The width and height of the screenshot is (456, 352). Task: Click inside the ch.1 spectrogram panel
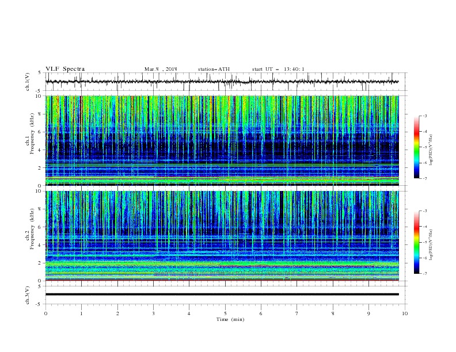tap(222, 140)
